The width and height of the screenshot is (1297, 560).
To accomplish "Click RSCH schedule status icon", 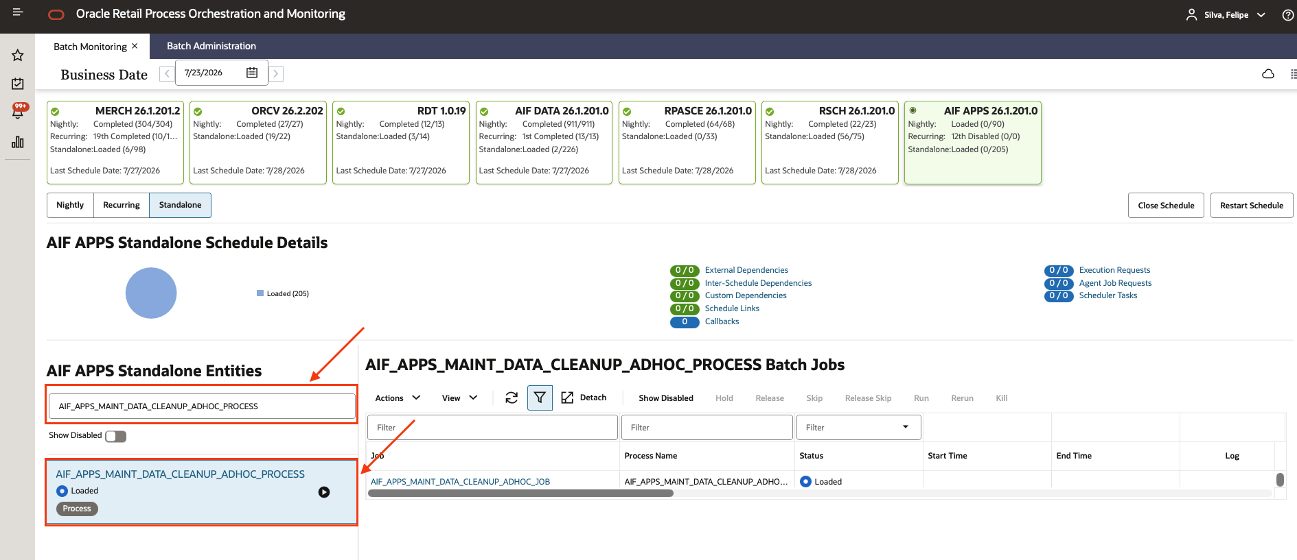I will click(x=770, y=112).
